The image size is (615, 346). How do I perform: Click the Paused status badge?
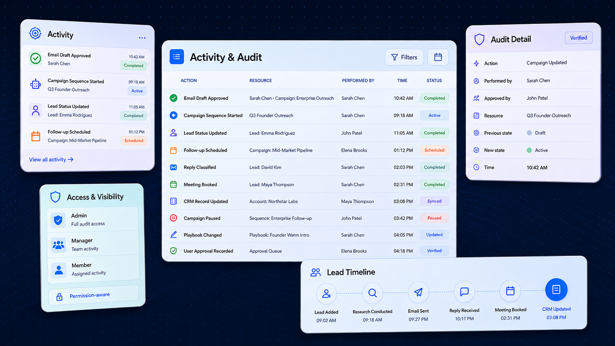click(x=434, y=218)
